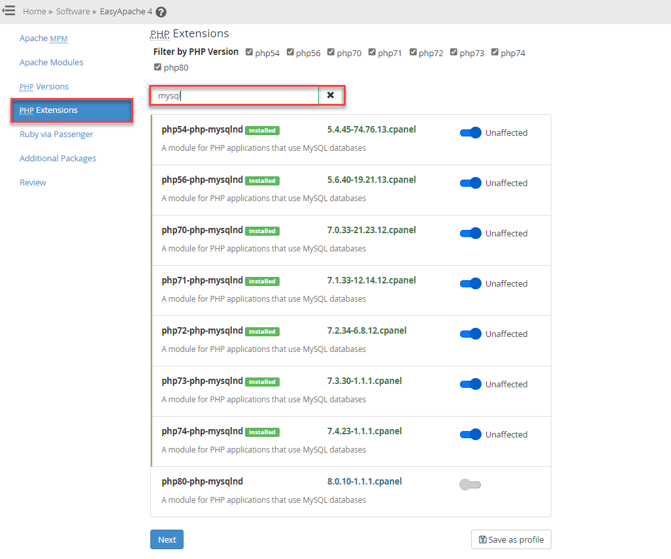The image size is (671, 559).
Task: Uncheck the php74 filter checkbox
Action: 495,52
